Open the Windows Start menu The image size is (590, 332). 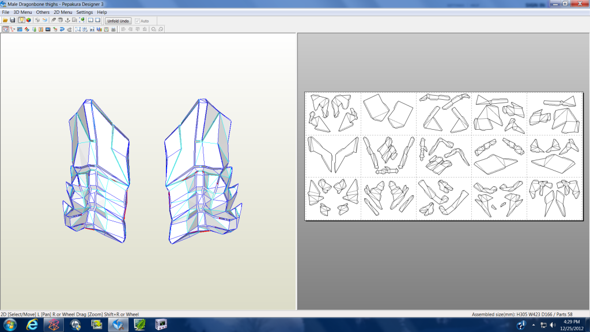coord(10,325)
